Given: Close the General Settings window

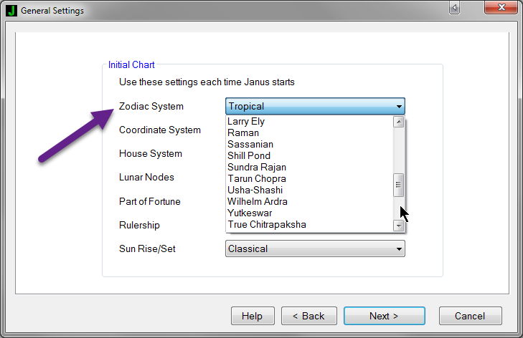Looking at the screenshot, I should [501, 7].
